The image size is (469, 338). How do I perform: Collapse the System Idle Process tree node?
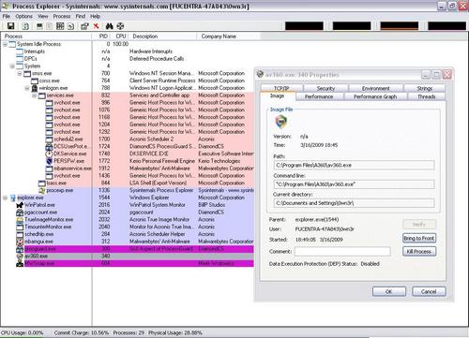(6, 44)
